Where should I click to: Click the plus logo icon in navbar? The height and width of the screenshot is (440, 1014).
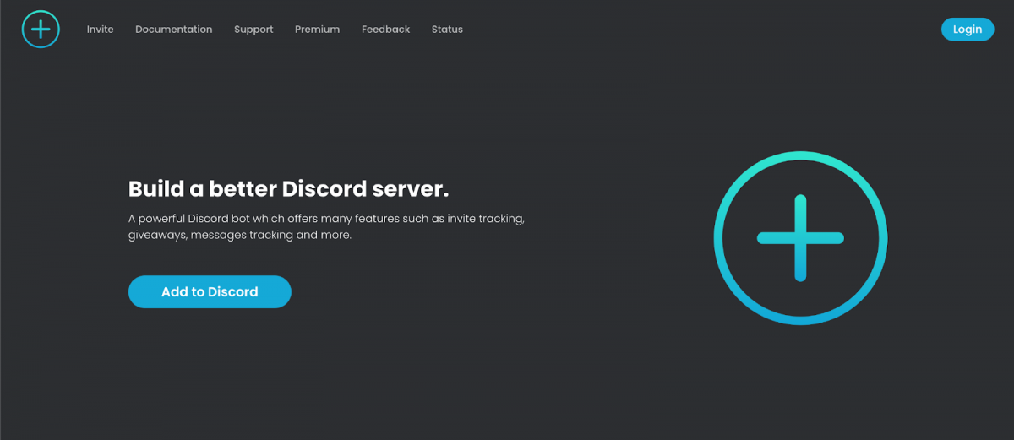pos(41,29)
